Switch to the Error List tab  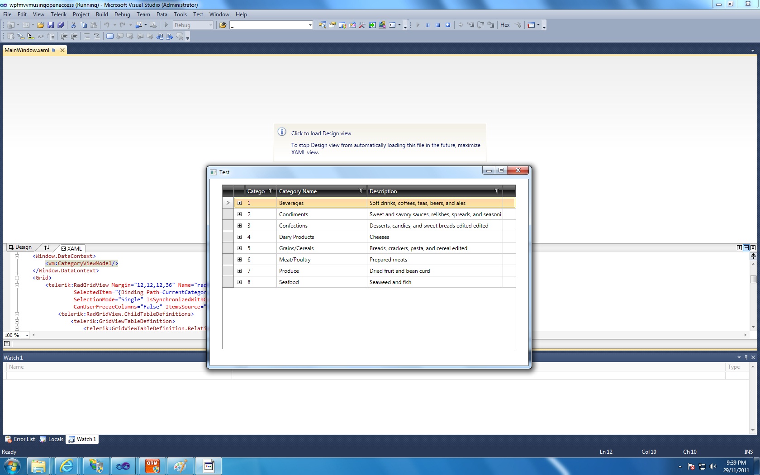(x=20, y=439)
